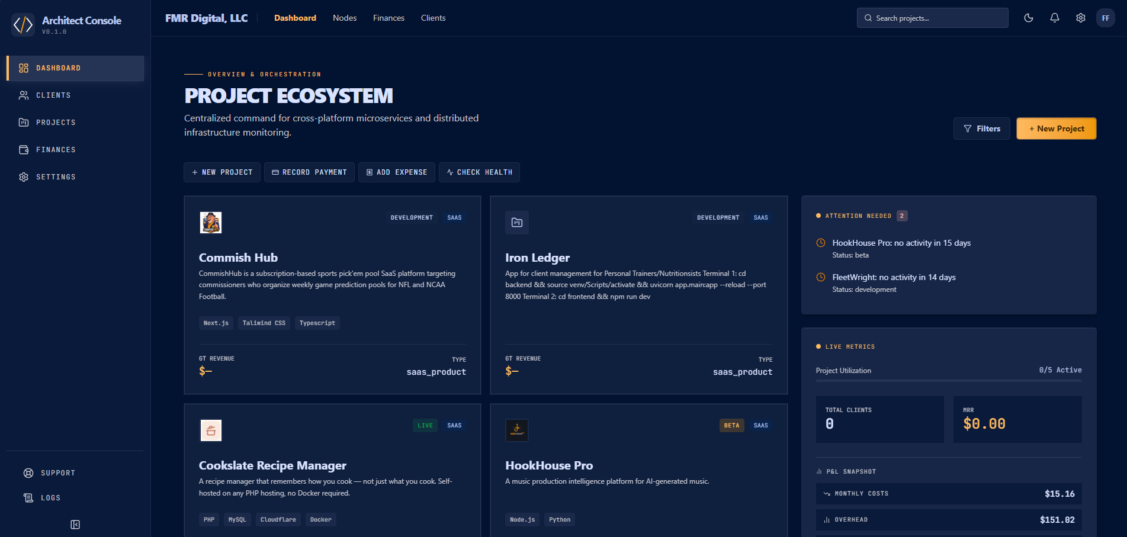Open the top-bar settings gear

click(1080, 18)
